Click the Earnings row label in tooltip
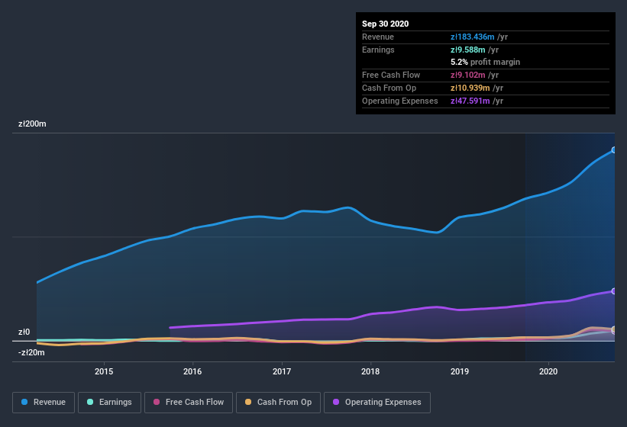The image size is (627, 427). 378,50
